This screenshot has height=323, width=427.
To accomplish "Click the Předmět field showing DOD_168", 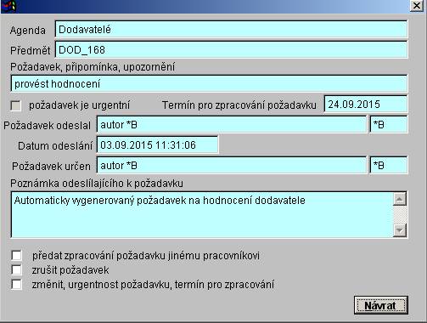I will pos(231,49).
